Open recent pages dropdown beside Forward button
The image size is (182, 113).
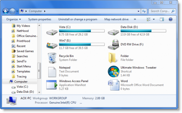tap(17, 11)
